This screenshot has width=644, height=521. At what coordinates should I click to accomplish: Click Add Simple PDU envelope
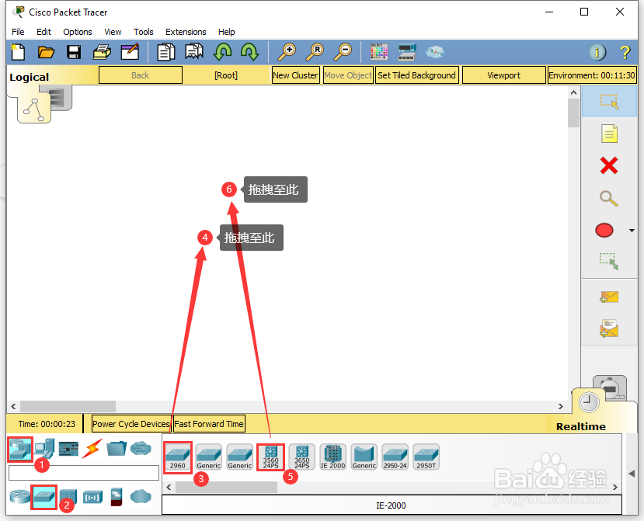tap(609, 297)
